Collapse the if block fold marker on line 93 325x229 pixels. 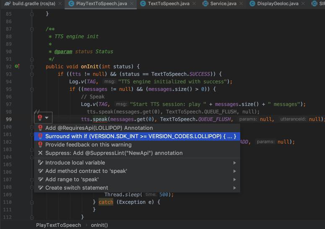pos(32,74)
